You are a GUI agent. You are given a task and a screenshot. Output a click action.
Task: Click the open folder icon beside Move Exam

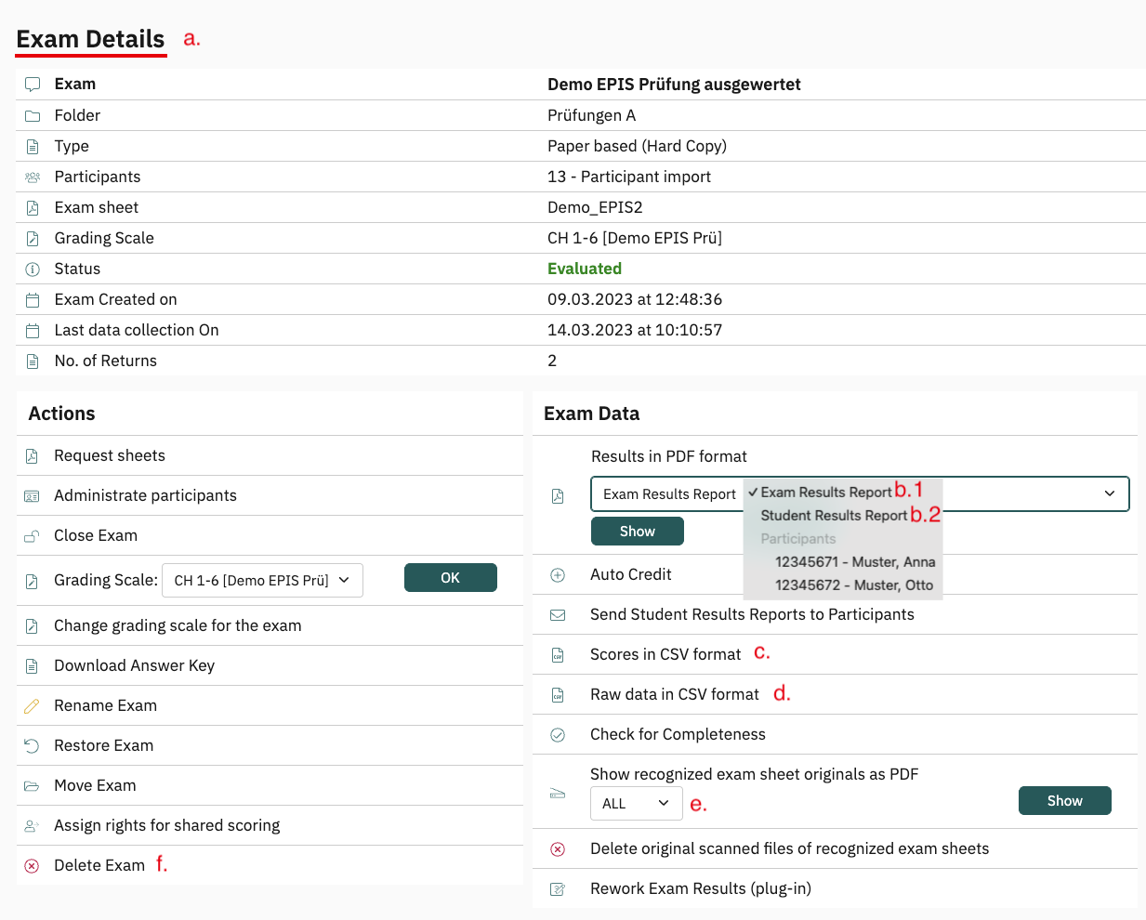pos(32,786)
